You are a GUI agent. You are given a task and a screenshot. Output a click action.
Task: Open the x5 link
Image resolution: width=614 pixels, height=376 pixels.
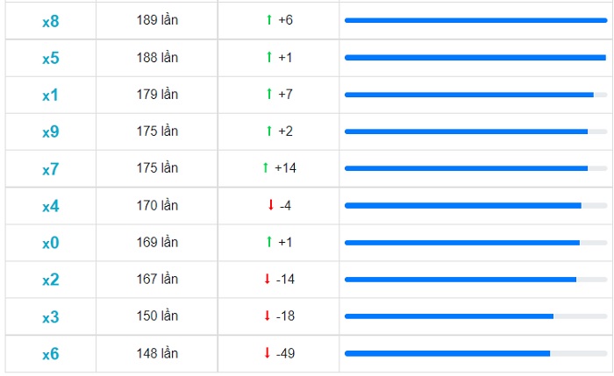(51, 59)
